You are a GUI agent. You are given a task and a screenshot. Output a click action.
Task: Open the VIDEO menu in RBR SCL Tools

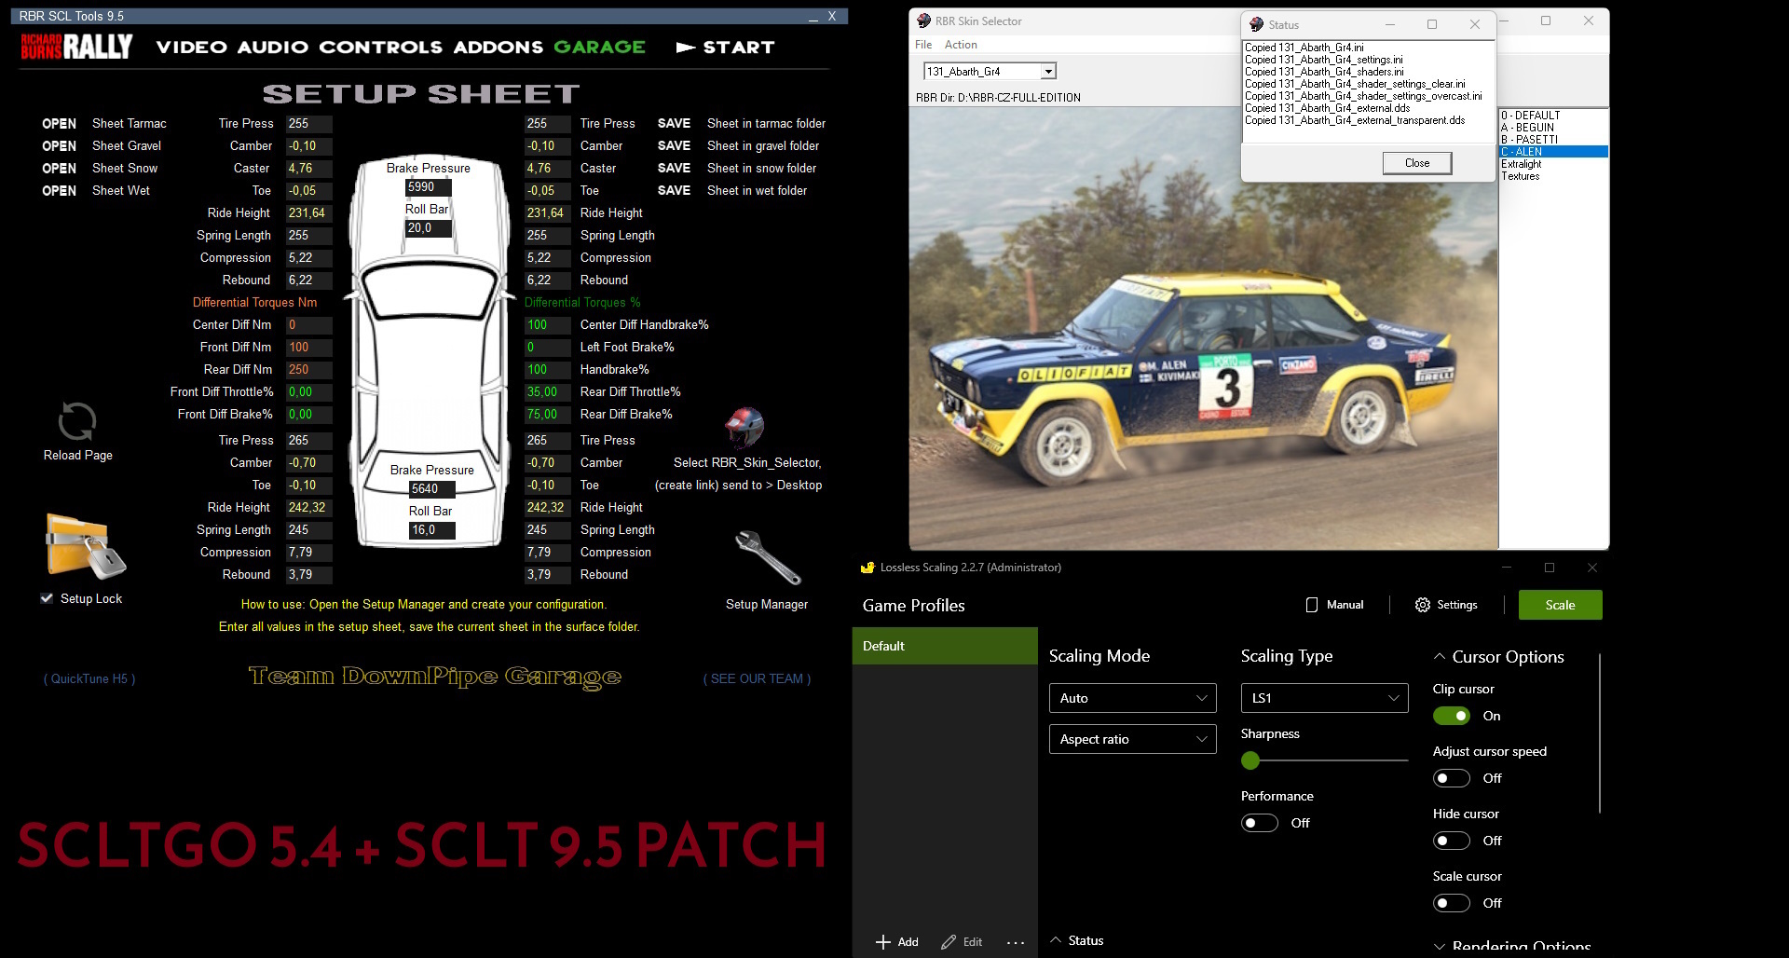pyautogui.click(x=191, y=48)
